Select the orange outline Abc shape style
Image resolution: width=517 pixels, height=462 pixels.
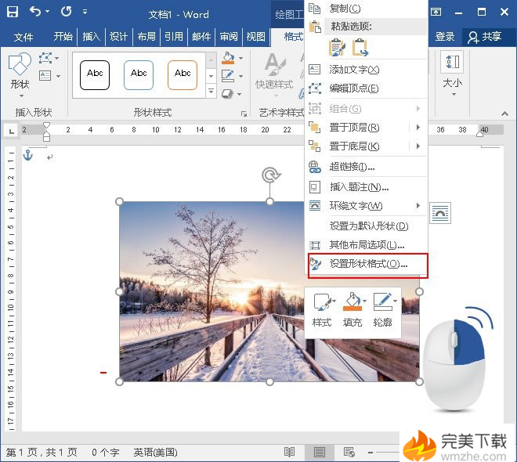click(x=183, y=75)
